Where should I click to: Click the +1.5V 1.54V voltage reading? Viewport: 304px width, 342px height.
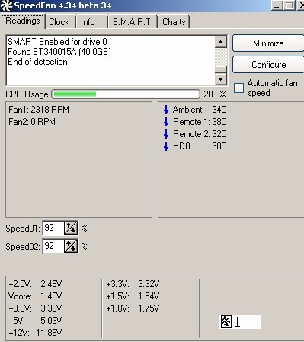pyautogui.click(x=133, y=296)
